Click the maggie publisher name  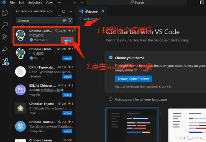(x=35, y=95)
